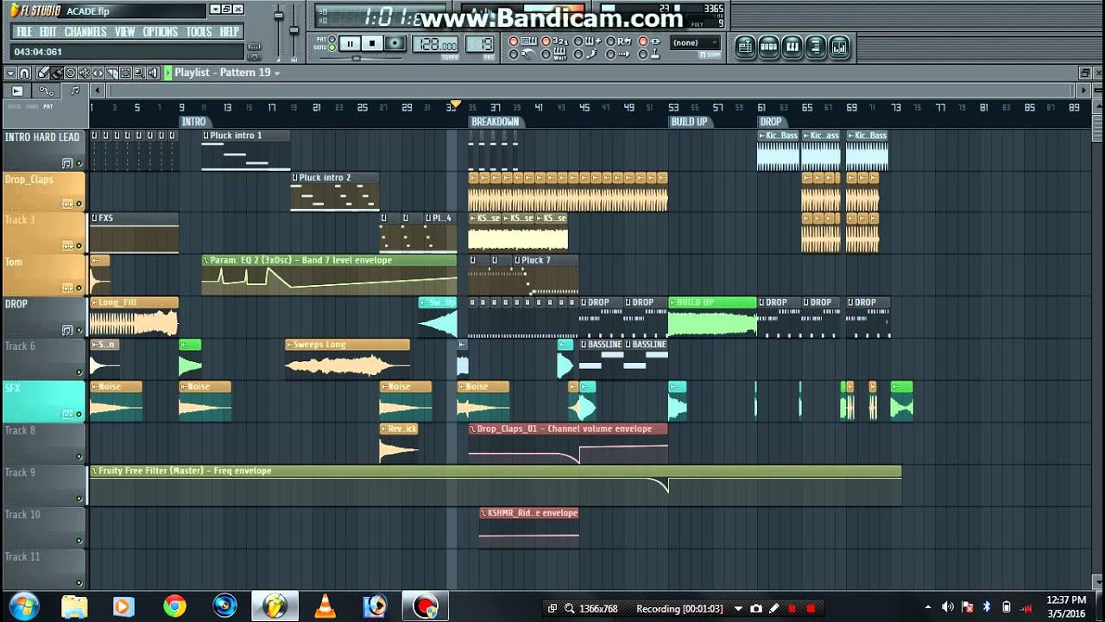The image size is (1105, 622).
Task: Open the EDIT menu
Action: point(48,32)
